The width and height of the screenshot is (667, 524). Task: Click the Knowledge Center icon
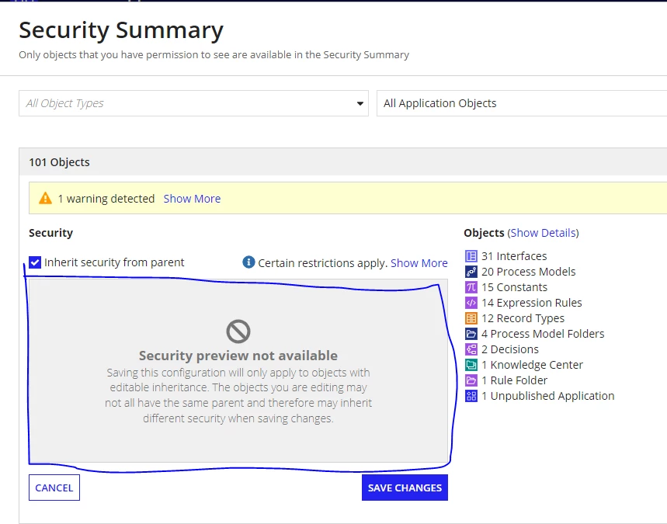pyautogui.click(x=471, y=365)
